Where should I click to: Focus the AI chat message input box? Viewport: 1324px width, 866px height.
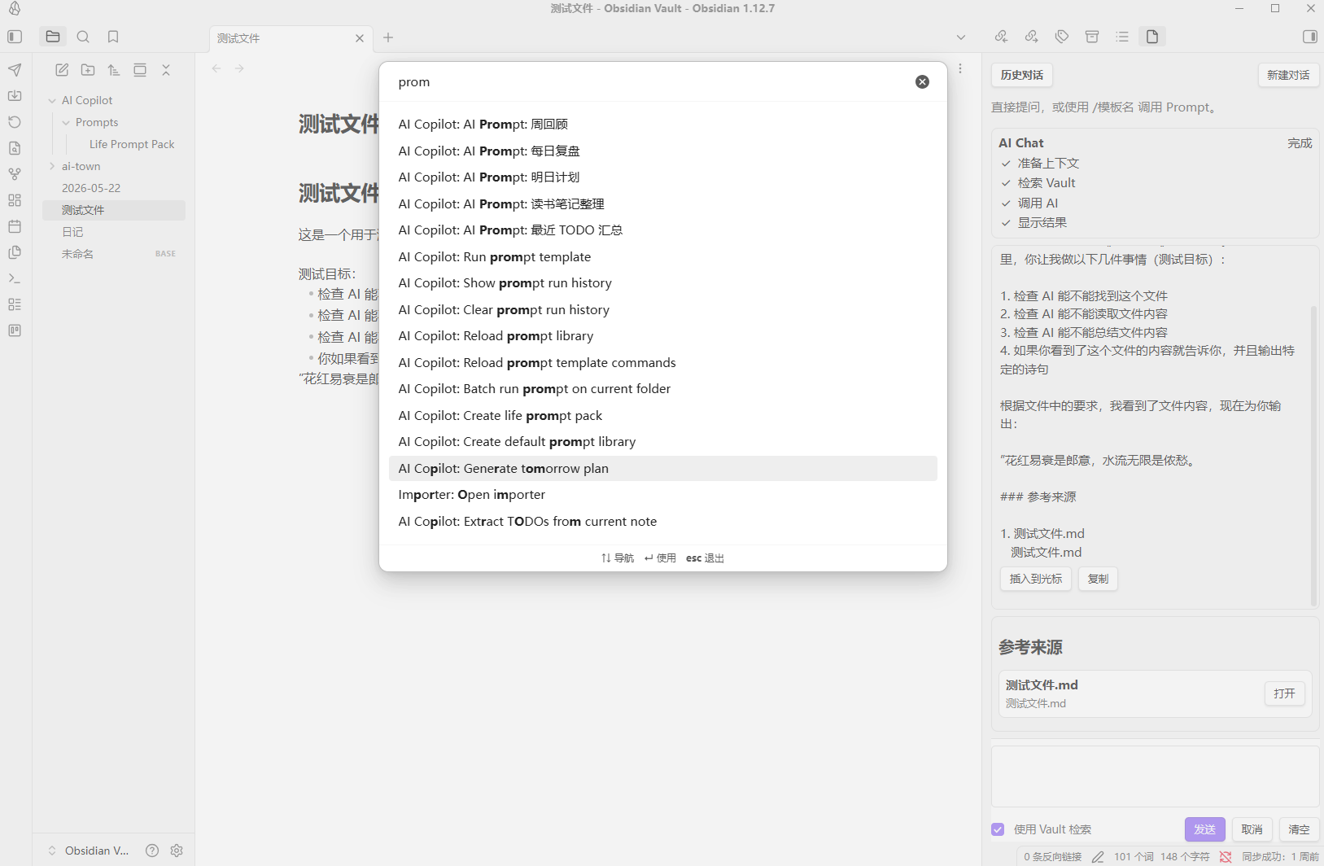[x=1155, y=776]
